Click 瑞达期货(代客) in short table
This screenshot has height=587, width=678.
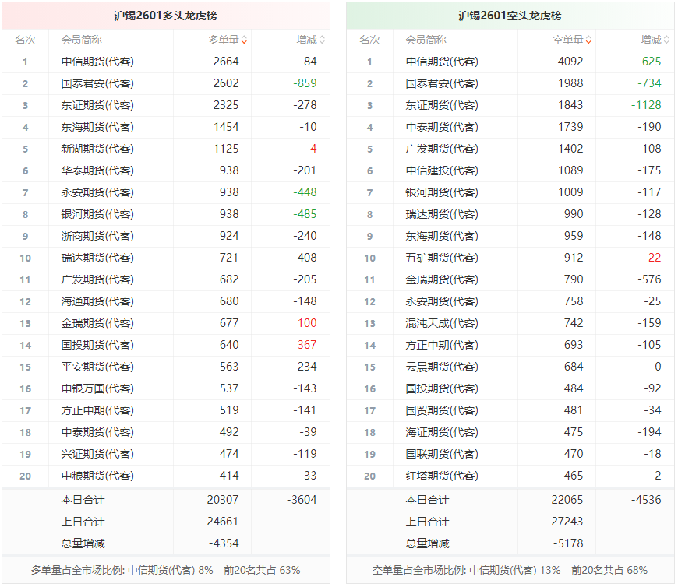[x=442, y=214]
